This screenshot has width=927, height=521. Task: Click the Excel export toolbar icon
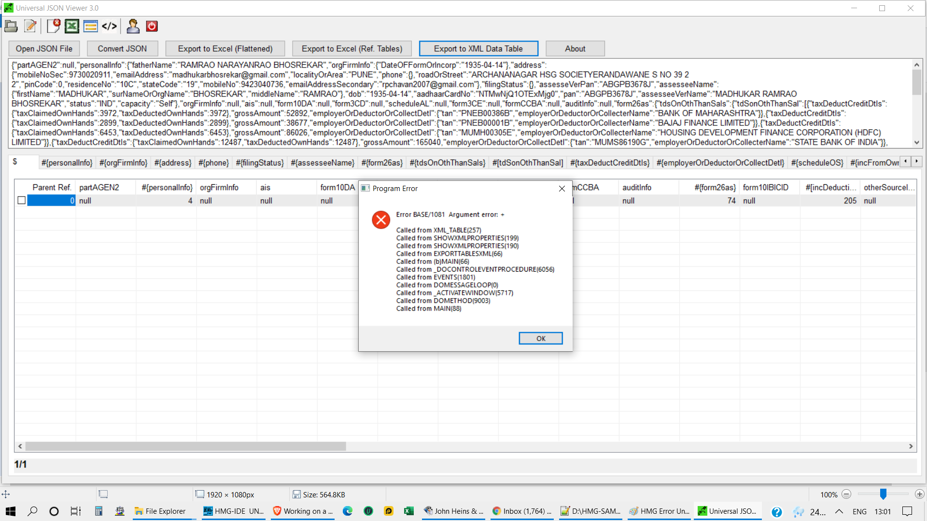pos(72,27)
